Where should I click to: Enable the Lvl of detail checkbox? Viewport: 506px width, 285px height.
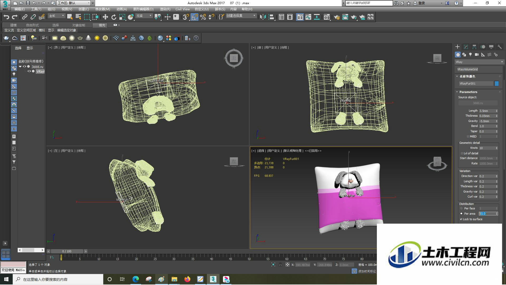click(462, 153)
